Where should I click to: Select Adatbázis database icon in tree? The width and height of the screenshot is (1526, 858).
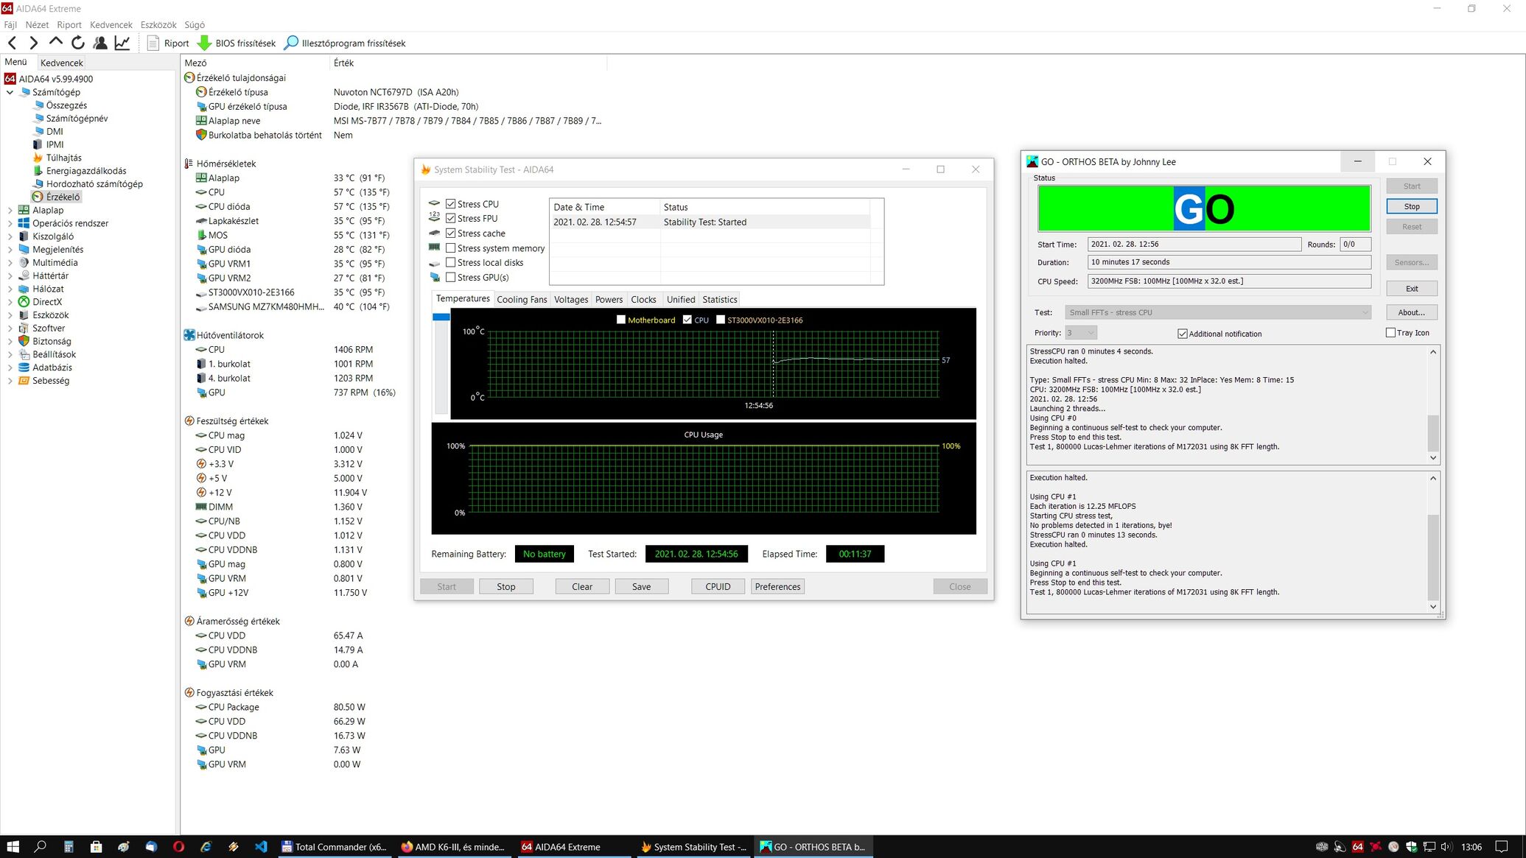24,368
